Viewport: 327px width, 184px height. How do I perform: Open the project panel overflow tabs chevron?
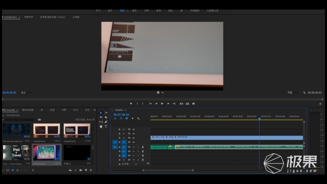click(95, 110)
